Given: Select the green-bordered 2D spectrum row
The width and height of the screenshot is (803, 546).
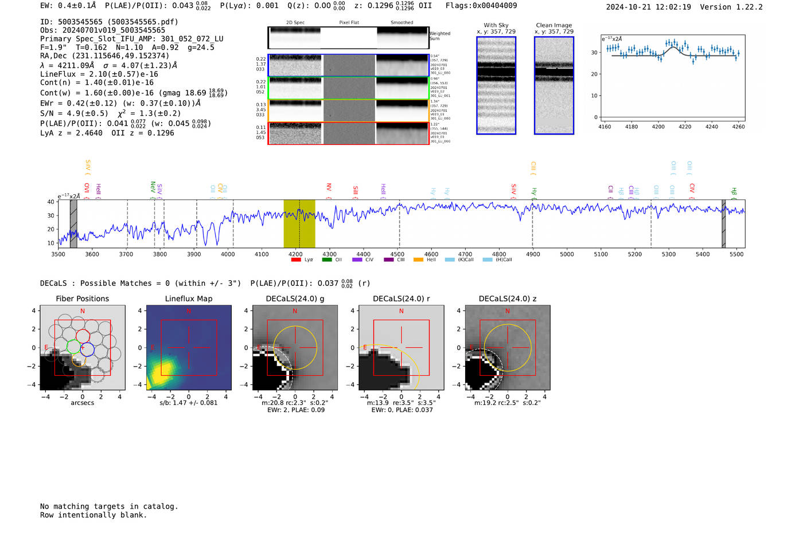Looking at the screenshot, I should point(348,88).
